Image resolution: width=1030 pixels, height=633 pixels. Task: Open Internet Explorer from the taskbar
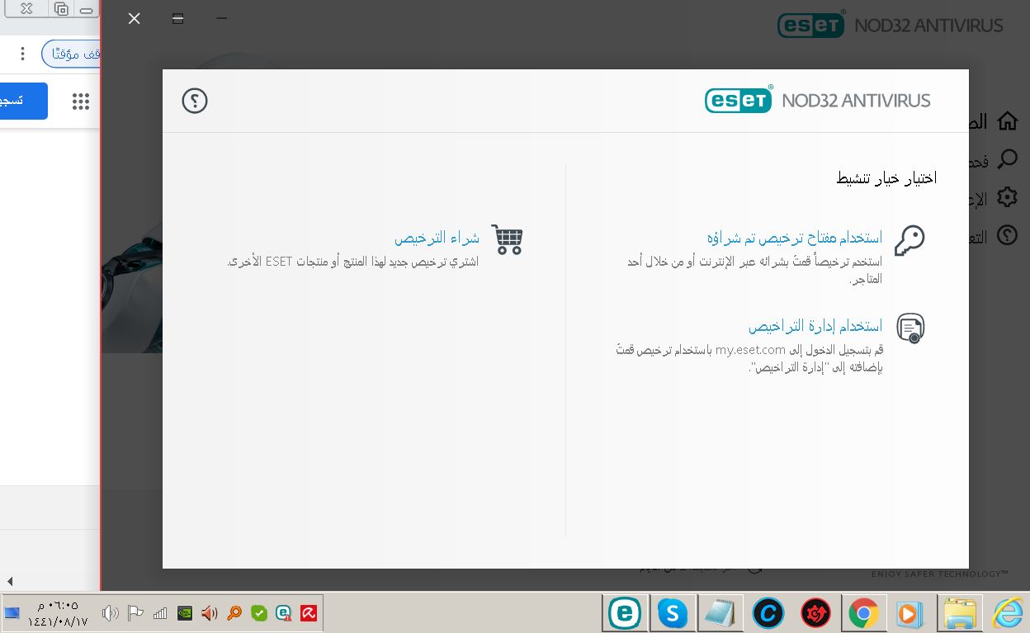click(1008, 613)
